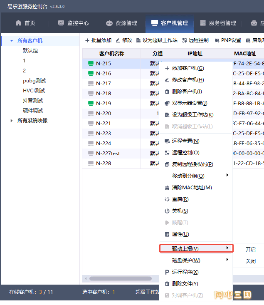Select the 默认组 group
This screenshot has height=305, width=264.
pyautogui.click(x=30, y=51)
